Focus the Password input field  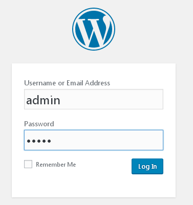pos(94,140)
